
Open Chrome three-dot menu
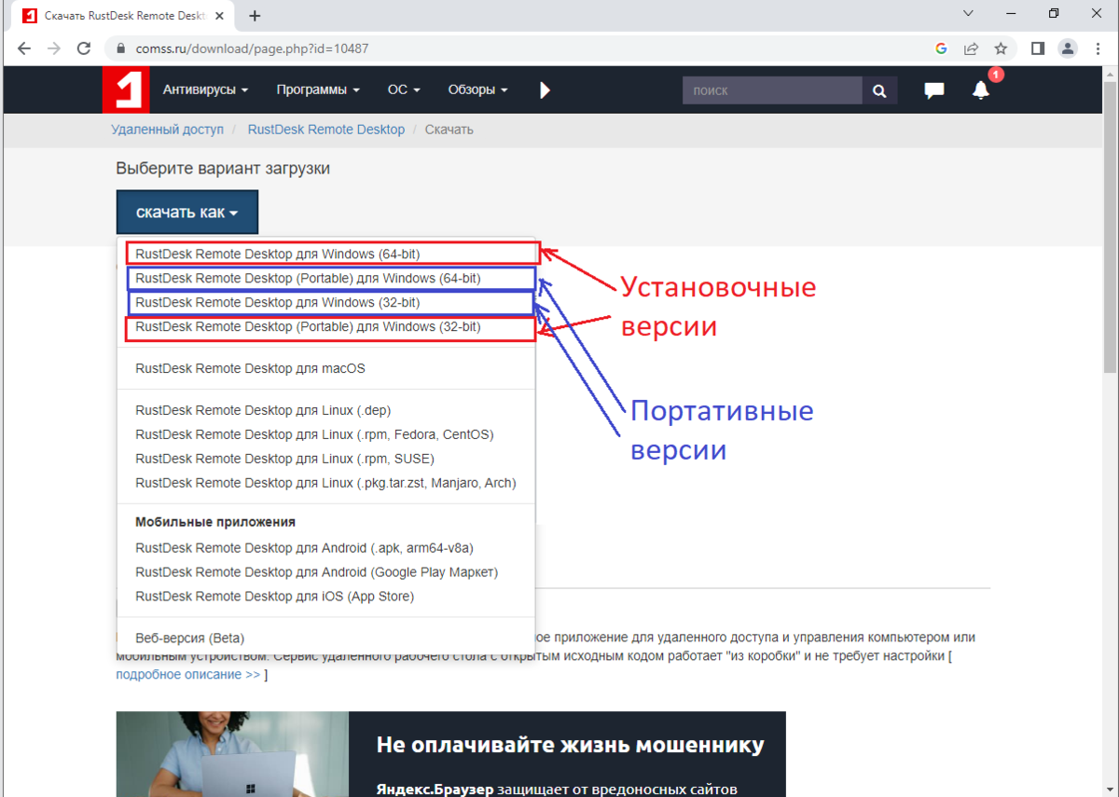click(1098, 48)
